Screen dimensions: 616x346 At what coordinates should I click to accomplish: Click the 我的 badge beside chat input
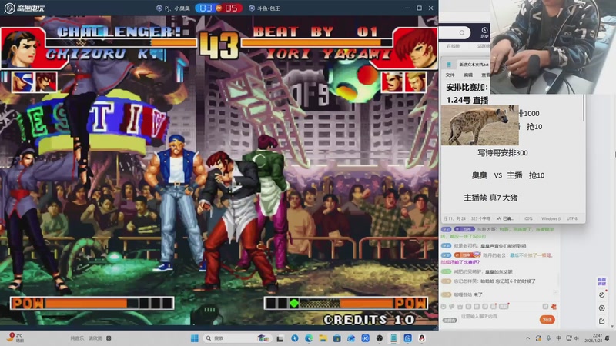(450, 320)
